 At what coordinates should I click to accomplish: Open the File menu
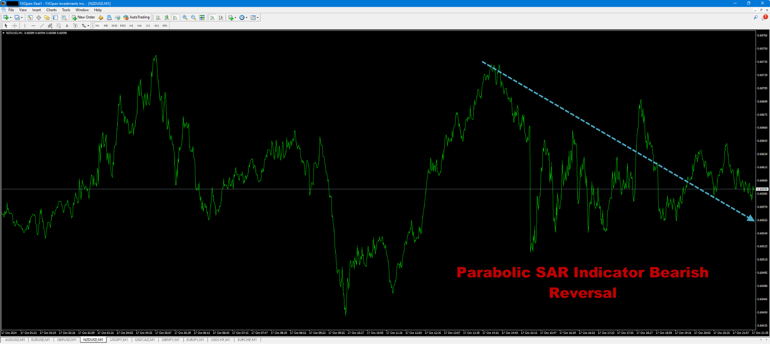11,10
